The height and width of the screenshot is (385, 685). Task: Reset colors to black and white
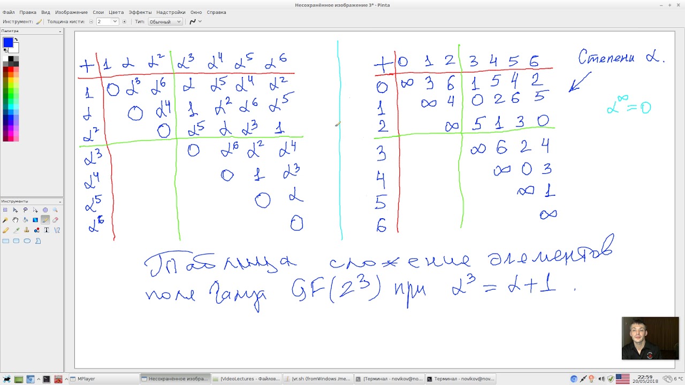tap(5, 51)
